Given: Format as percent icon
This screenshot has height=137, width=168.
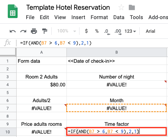Looking at the screenshot, I should pos(97,31).
